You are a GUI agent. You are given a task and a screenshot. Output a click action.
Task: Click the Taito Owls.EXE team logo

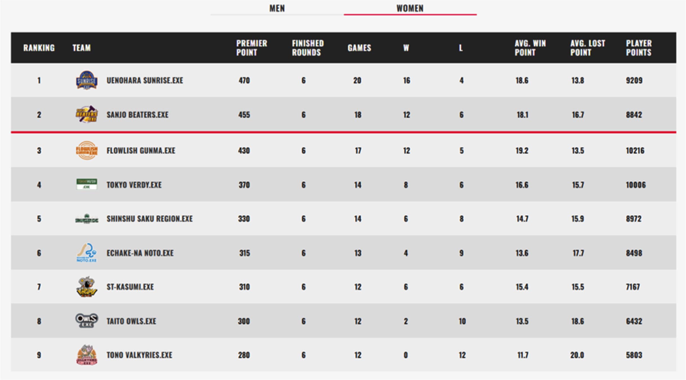(x=87, y=321)
